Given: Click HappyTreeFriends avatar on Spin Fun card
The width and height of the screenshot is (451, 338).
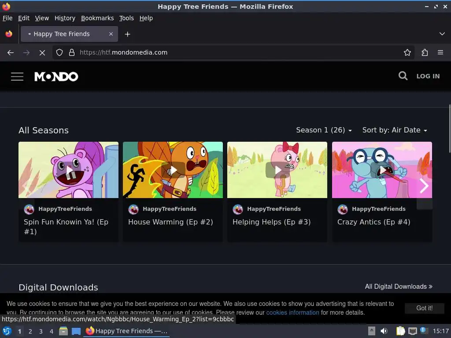Looking at the screenshot, I should pos(29,209).
